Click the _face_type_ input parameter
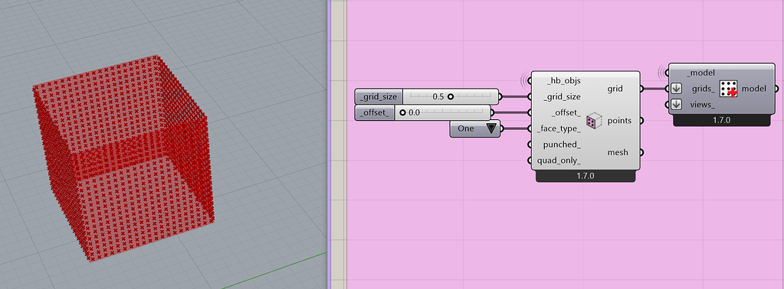The image size is (784, 289). (559, 128)
